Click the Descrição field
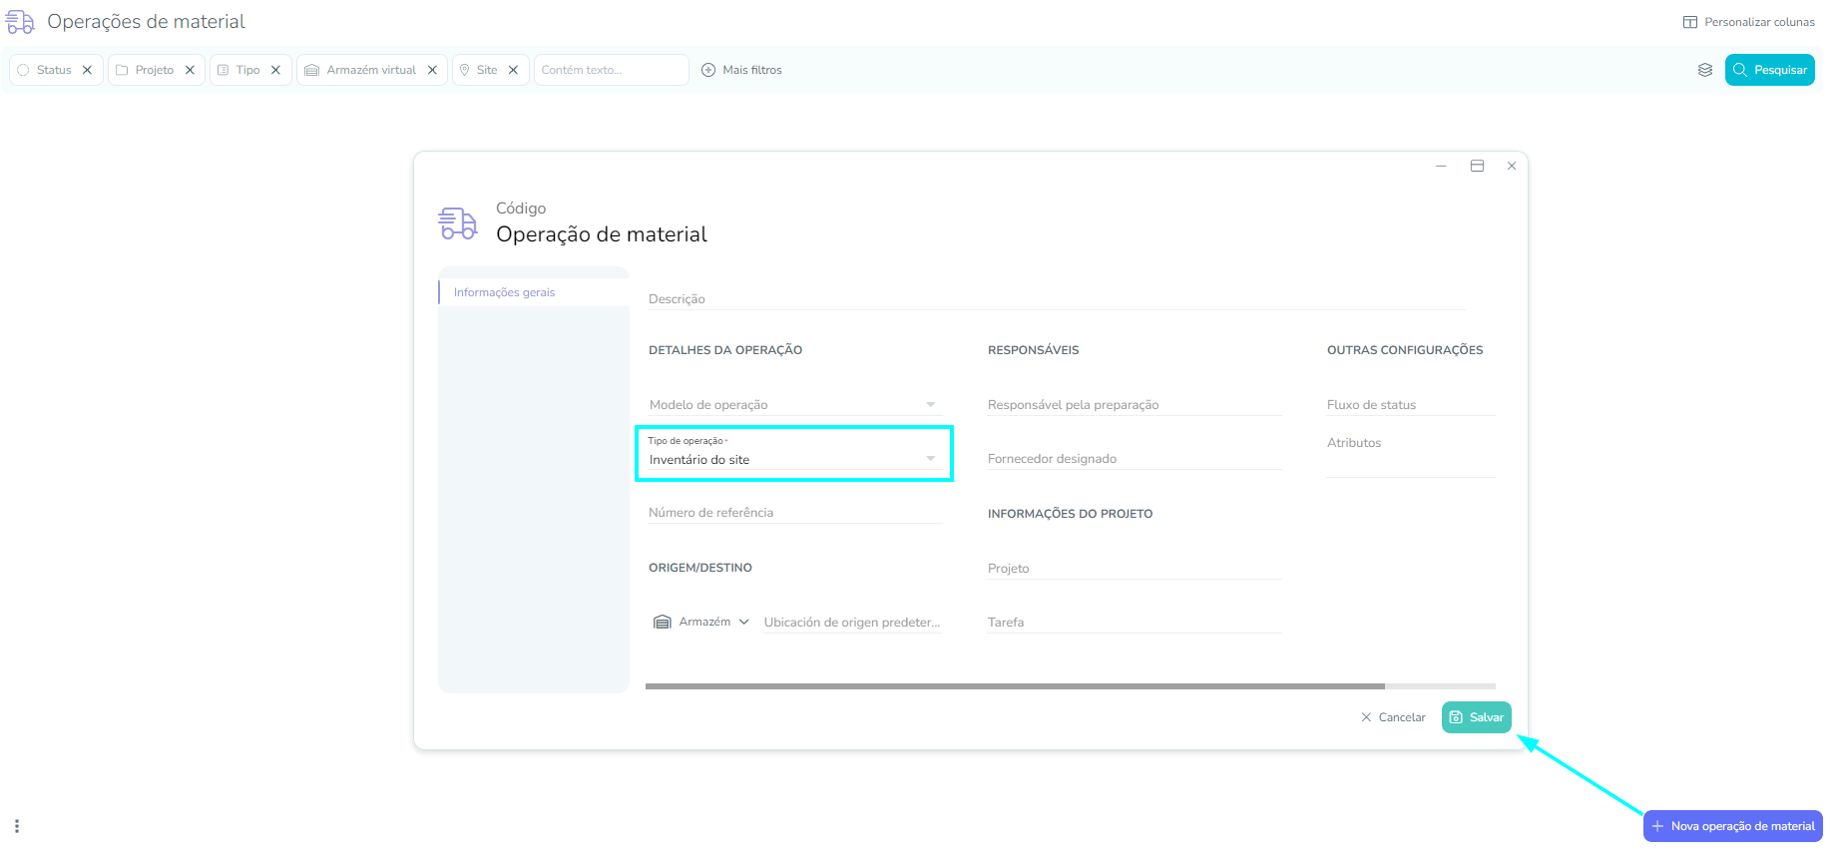The width and height of the screenshot is (1840, 864). (x=1056, y=298)
